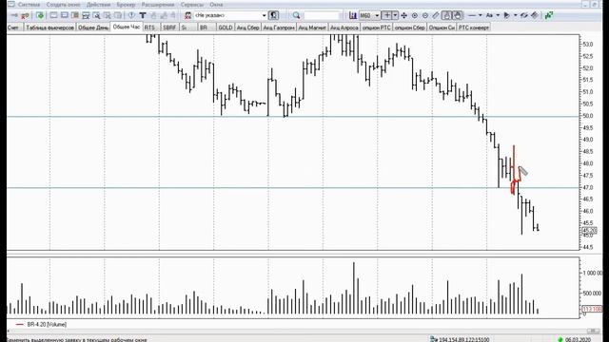This screenshot has height=342, width=609.
Task: Click the chain link icon
Action: point(524,15)
